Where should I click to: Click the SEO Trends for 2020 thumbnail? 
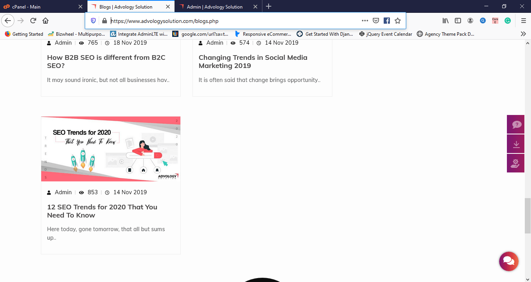(111, 149)
